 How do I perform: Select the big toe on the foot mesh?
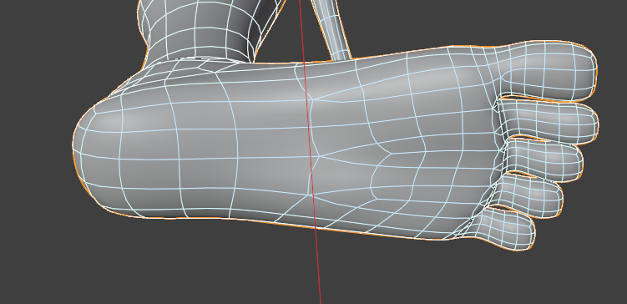pos(548,71)
